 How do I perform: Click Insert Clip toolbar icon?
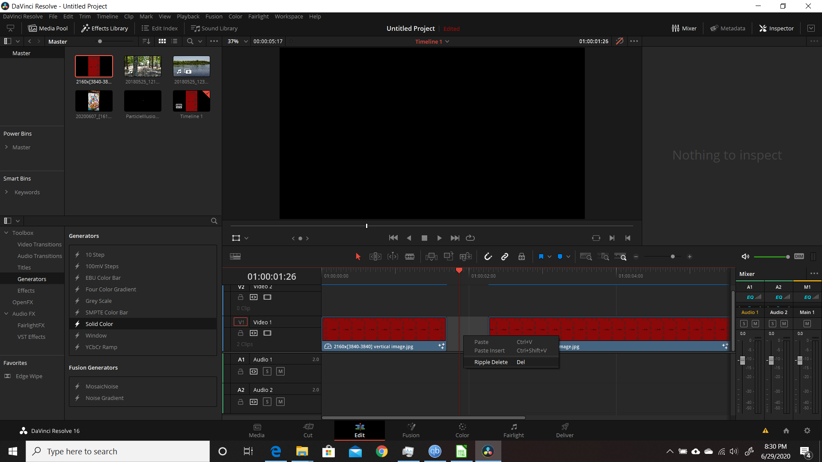(x=431, y=257)
